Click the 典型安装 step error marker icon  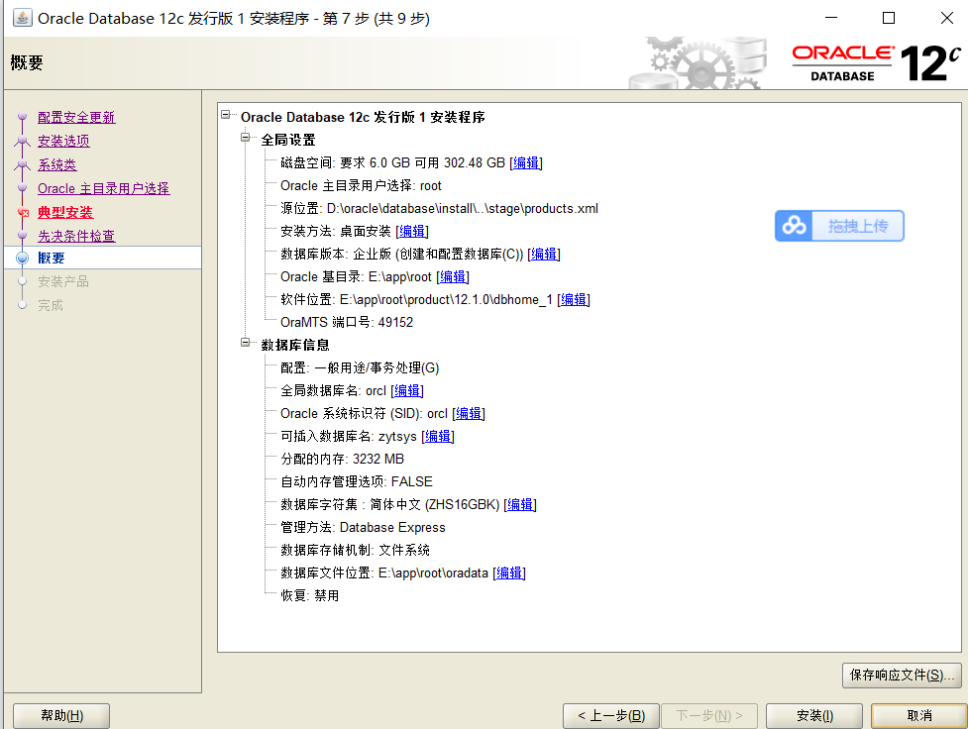click(24, 213)
